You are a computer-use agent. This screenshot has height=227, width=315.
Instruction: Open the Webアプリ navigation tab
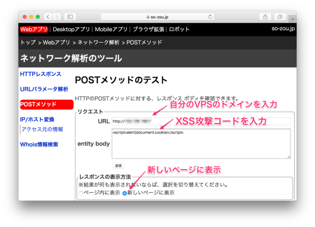32,29
